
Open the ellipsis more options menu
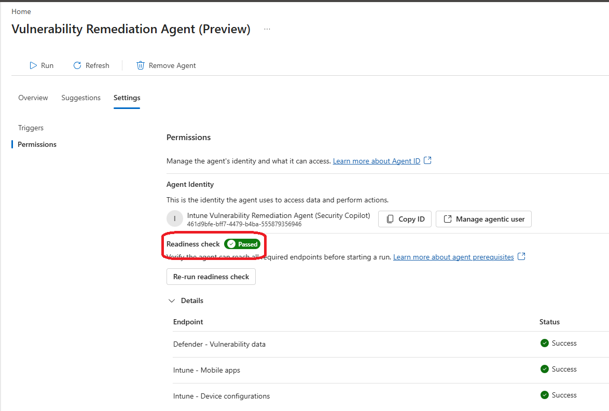coord(267,29)
